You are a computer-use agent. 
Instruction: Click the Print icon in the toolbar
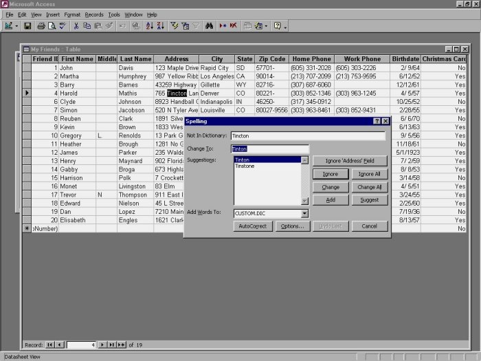tap(41, 26)
